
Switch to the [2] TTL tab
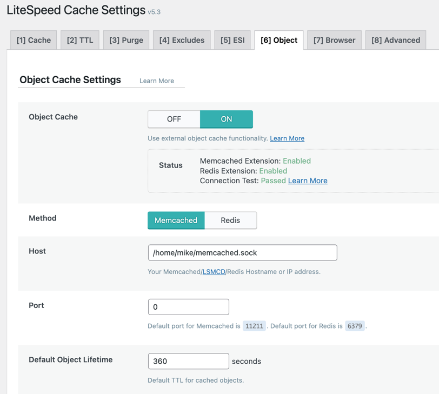point(80,40)
